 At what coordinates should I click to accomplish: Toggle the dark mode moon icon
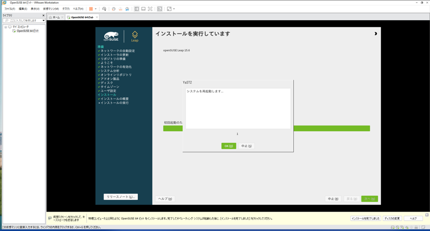(376, 34)
